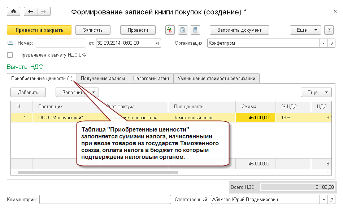The image size is (343, 209).
Task: Open the calendar date picker
Action: coord(157,43)
